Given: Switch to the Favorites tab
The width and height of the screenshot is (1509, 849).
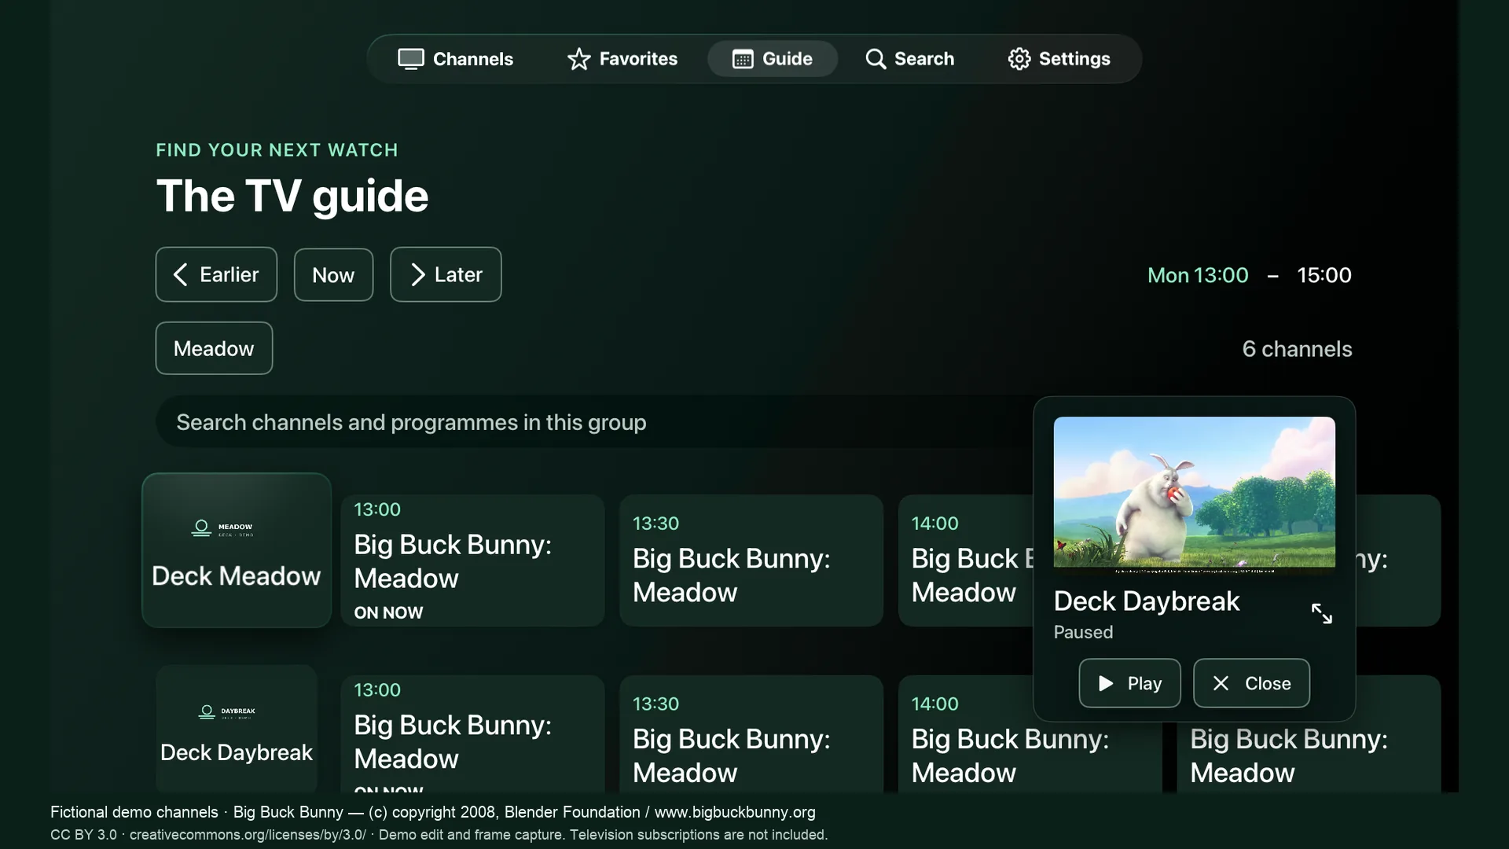Looking at the screenshot, I should pos(622,59).
